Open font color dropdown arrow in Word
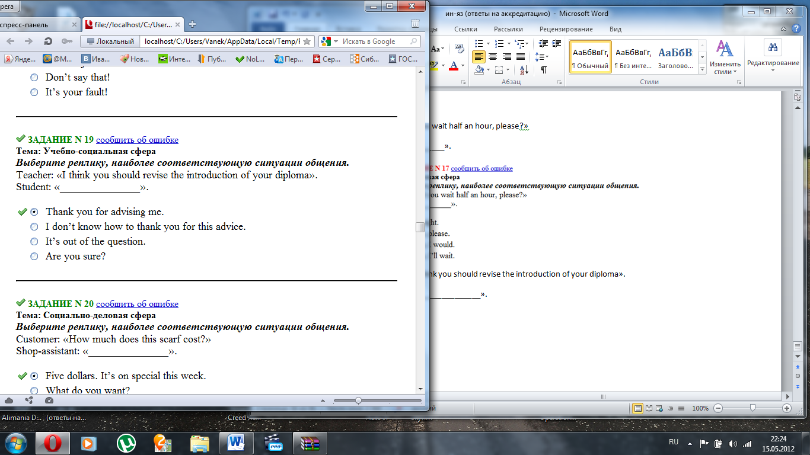The image size is (810, 455). coord(463,65)
